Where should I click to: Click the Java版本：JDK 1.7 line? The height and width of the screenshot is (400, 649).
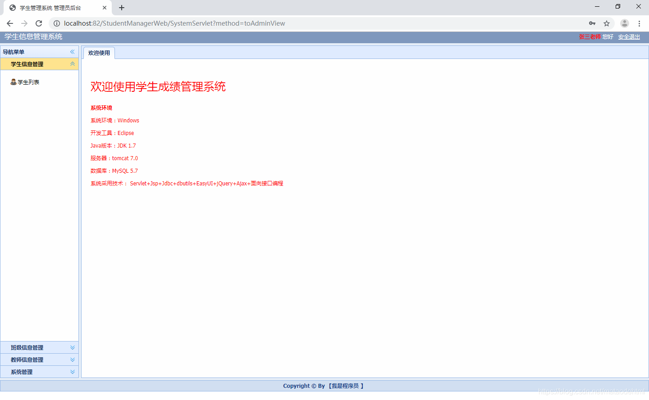[x=113, y=146]
